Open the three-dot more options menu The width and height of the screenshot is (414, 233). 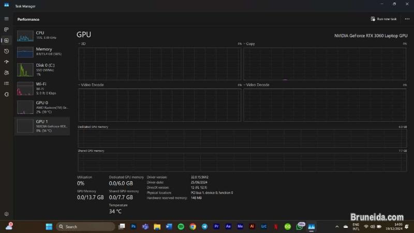(x=407, y=19)
